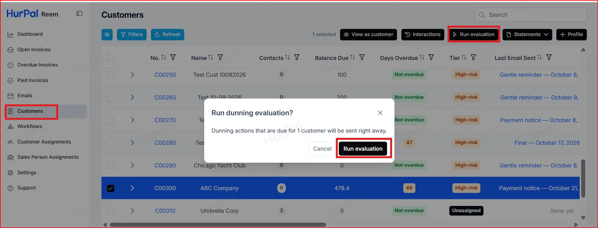Filter the No. column
The width and height of the screenshot is (598, 228).
point(173,57)
